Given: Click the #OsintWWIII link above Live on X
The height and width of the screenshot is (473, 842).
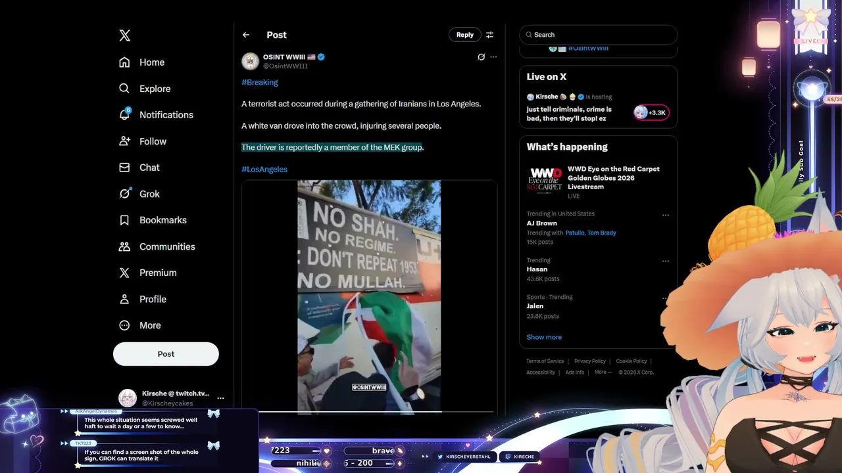Looking at the screenshot, I should 588,49.
